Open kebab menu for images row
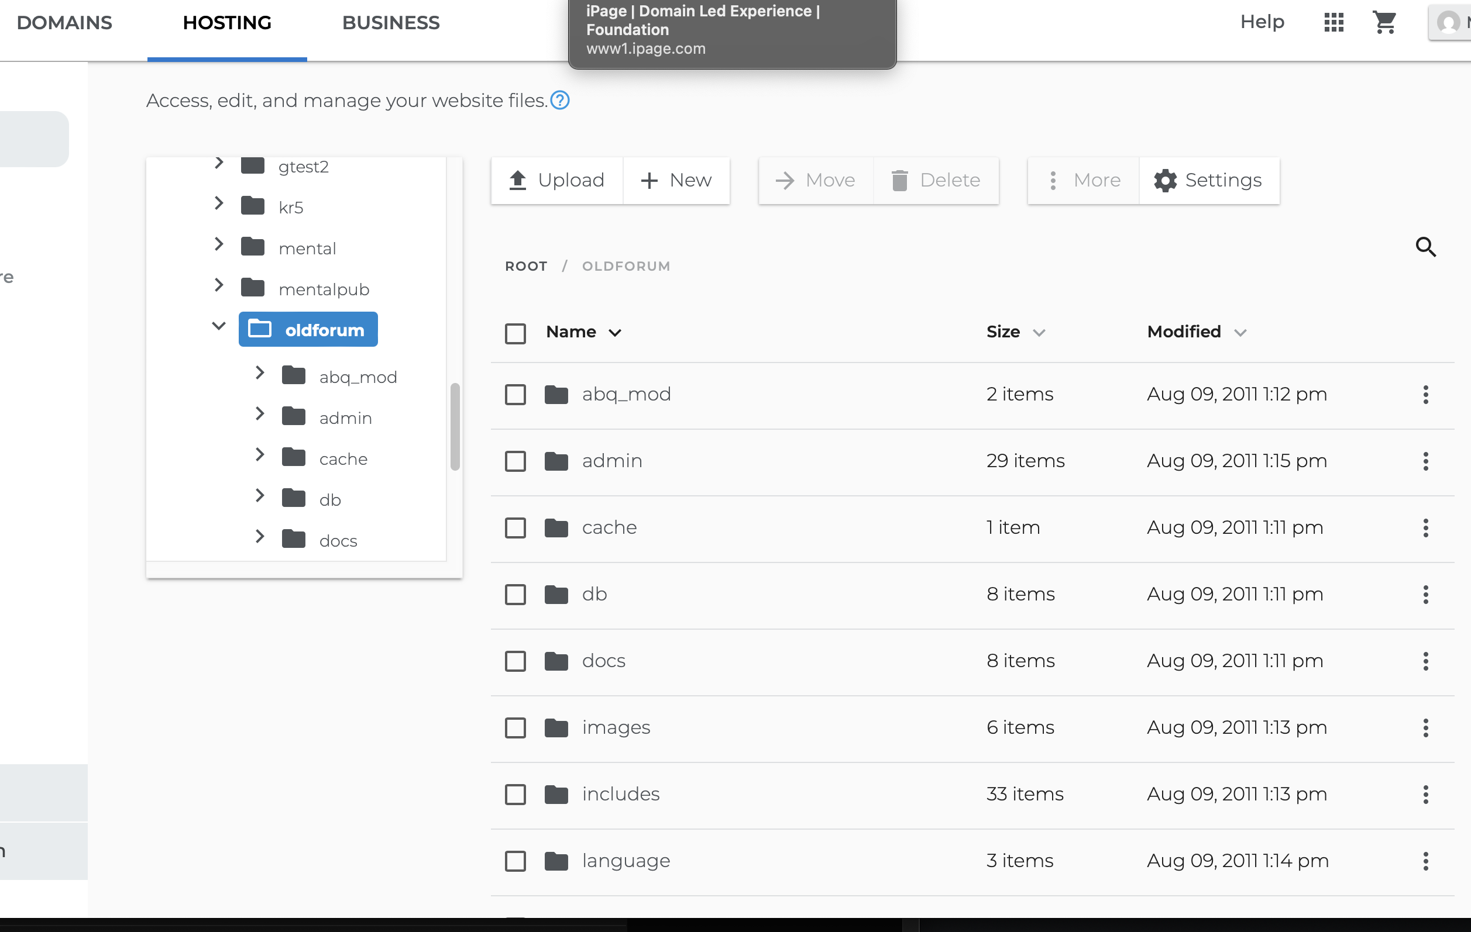1471x932 pixels. click(1425, 727)
